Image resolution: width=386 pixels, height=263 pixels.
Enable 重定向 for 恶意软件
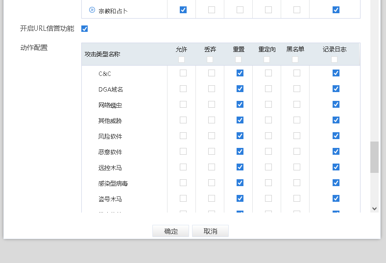(268, 151)
